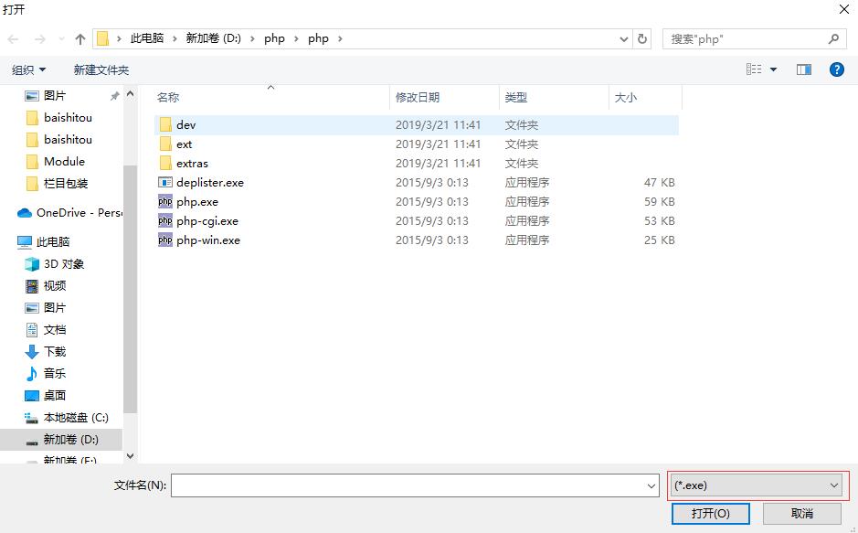Open recent locations dropdown arrow
The width and height of the screenshot is (858, 533).
(61, 38)
